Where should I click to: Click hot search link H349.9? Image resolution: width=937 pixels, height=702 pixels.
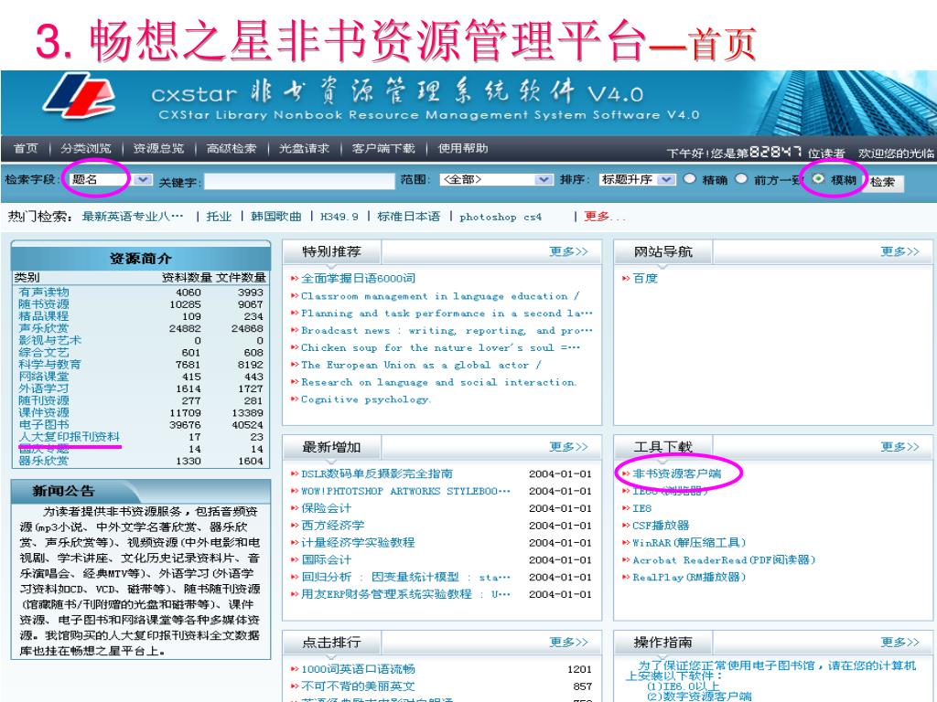point(339,217)
